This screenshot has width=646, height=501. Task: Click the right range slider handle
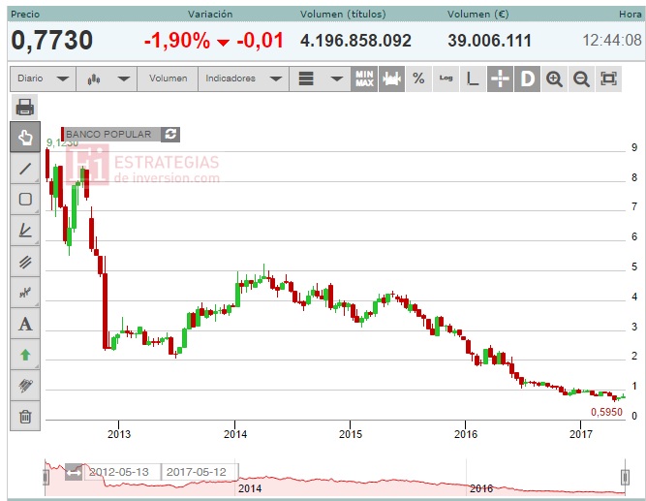(625, 477)
